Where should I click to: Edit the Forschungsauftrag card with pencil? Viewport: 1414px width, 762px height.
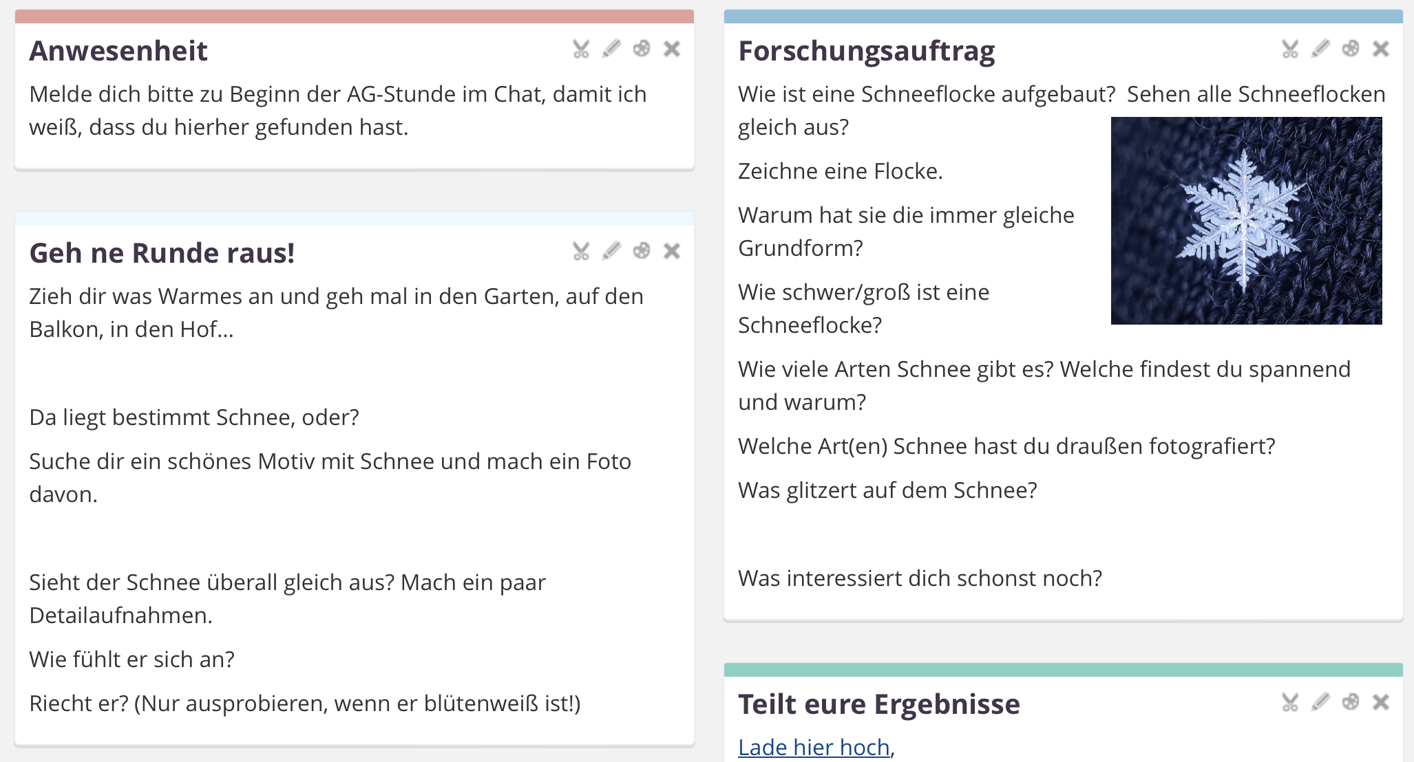tap(1320, 49)
